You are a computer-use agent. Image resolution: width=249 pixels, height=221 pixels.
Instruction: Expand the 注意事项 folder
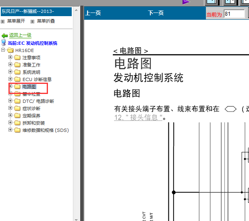10,57
